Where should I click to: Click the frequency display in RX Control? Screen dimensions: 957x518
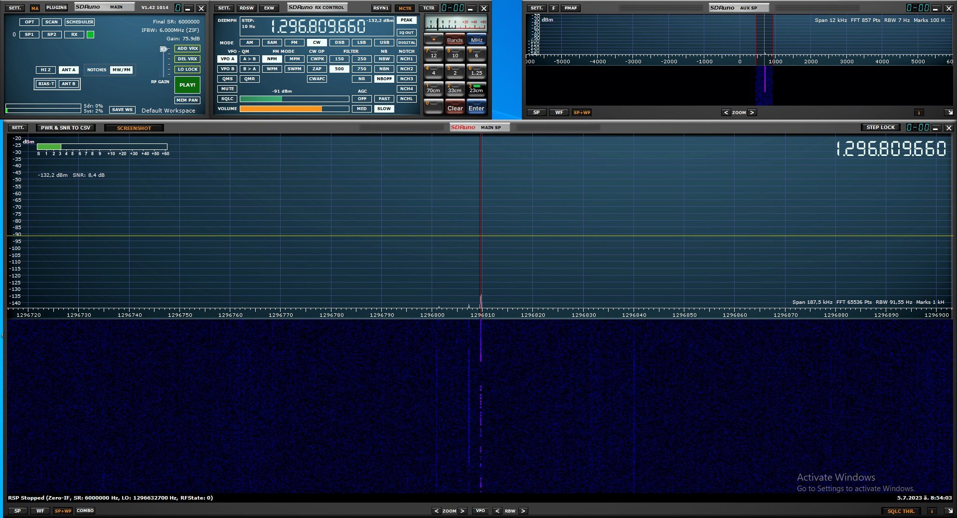click(x=318, y=26)
